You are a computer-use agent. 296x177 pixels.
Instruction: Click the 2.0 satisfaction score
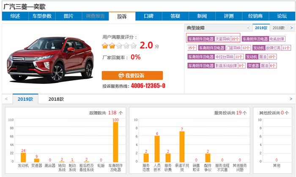[x=146, y=45]
